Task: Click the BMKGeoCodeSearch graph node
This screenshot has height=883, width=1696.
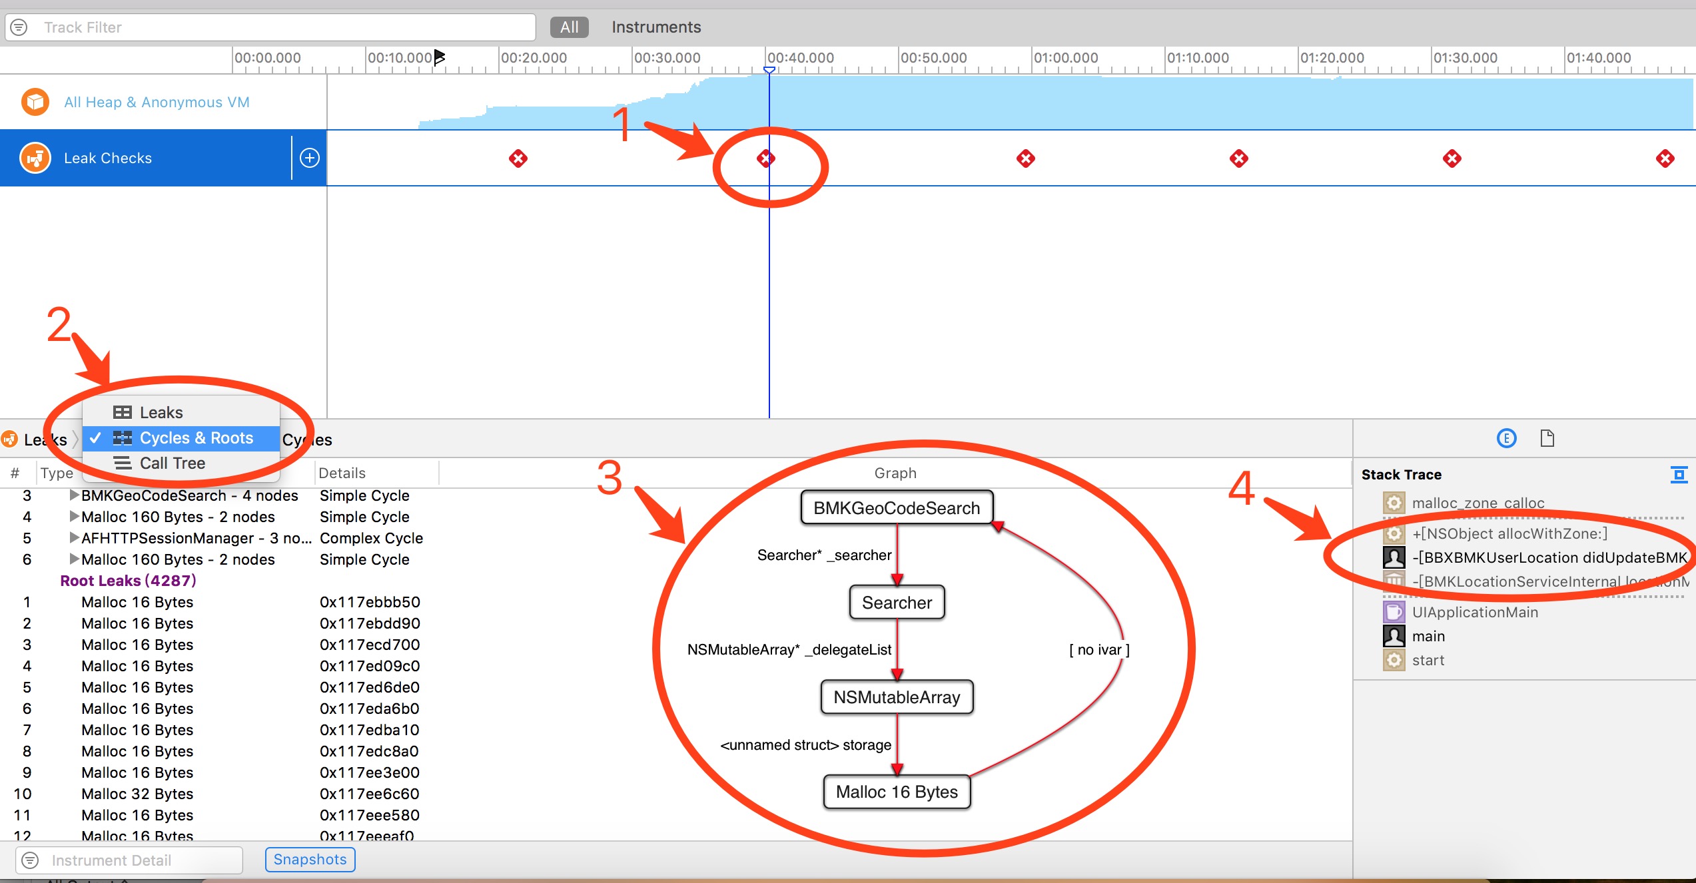Action: pos(897,508)
